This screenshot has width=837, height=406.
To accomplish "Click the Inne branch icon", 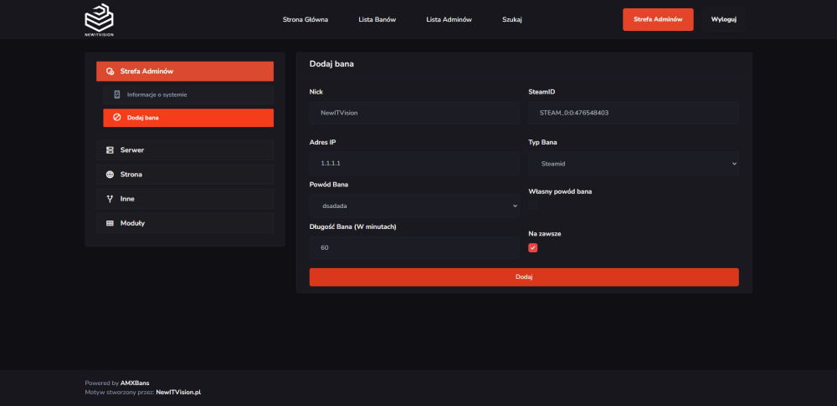I will (110, 199).
